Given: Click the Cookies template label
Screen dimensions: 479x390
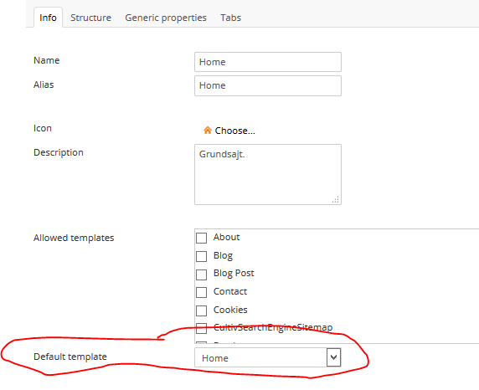Looking at the screenshot, I should pos(230,310).
